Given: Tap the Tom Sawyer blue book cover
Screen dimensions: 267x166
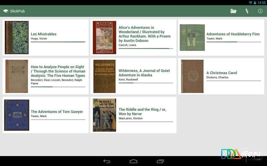Looking at the screenshot, I should [x=17, y=115].
